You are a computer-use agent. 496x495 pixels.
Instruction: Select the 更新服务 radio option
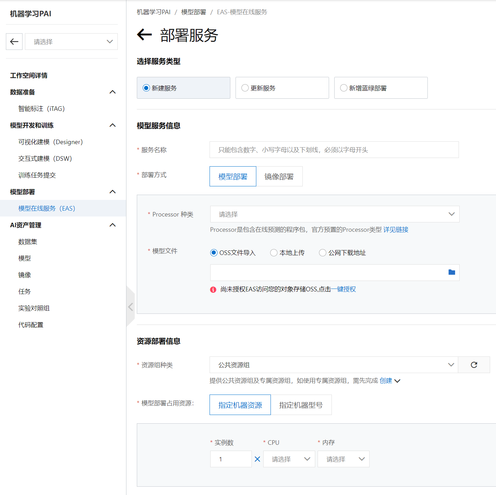point(282,88)
